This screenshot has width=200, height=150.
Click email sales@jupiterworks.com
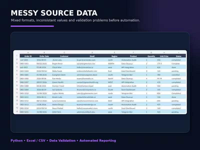coord(87,93)
